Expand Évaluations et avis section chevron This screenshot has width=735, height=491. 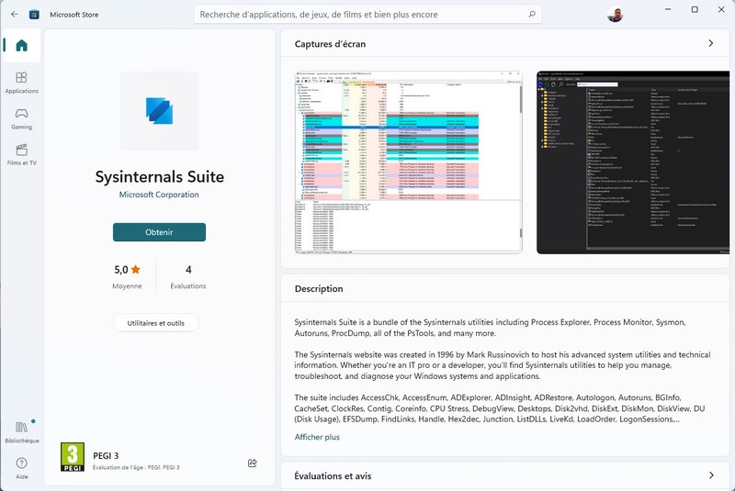pos(710,475)
